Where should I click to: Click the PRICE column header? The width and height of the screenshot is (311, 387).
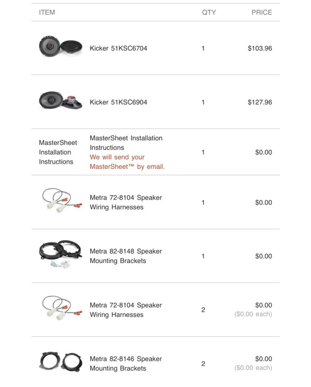[x=261, y=12]
